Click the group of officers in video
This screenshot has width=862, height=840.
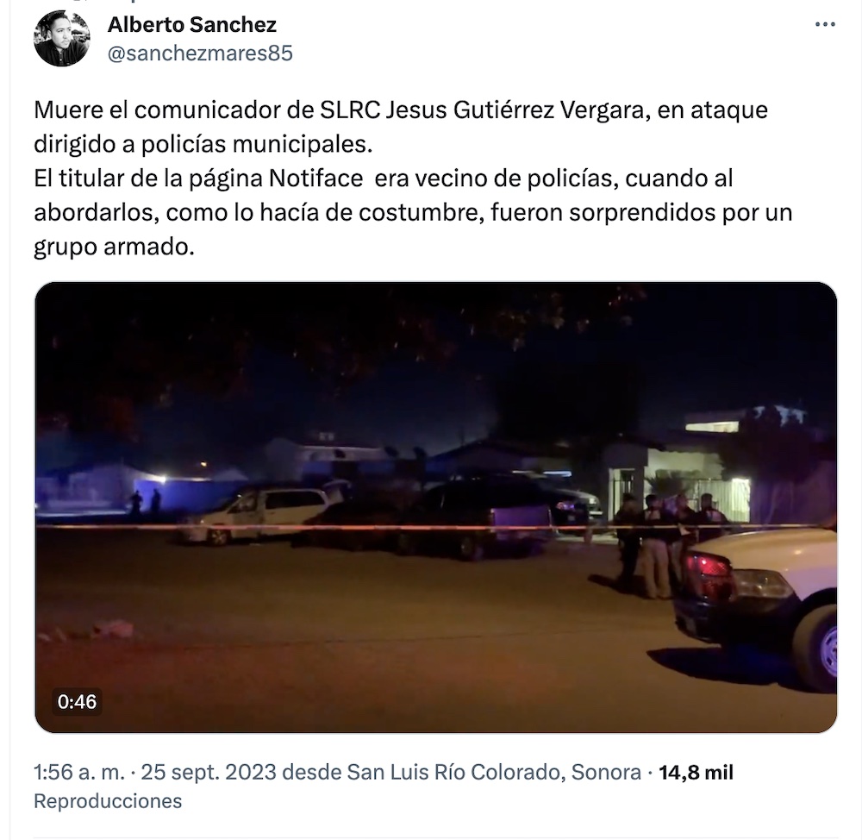coord(667,542)
